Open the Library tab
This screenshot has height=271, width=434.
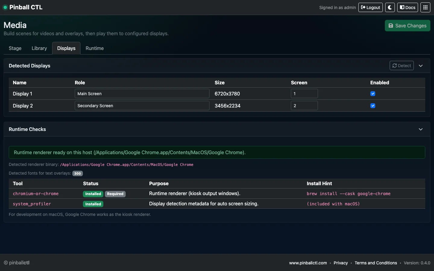[39, 48]
